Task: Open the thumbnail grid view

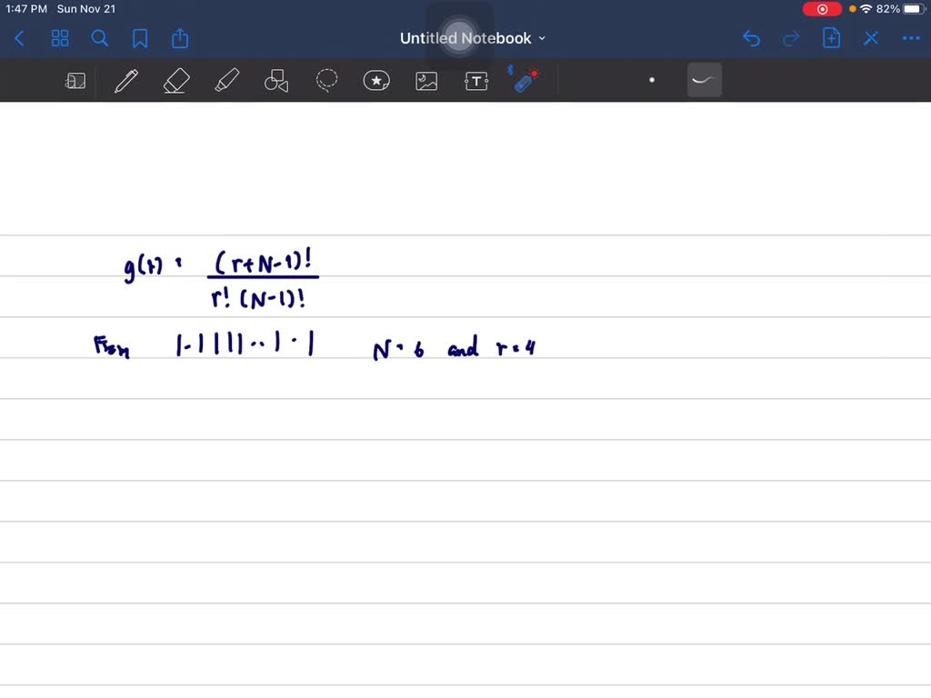Action: [x=60, y=38]
